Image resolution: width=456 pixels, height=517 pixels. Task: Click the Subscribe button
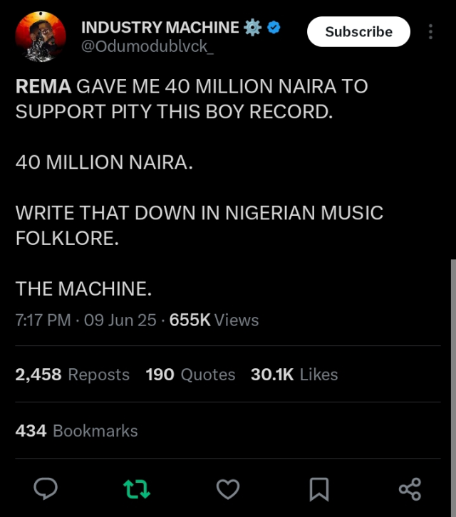pyautogui.click(x=358, y=32)
